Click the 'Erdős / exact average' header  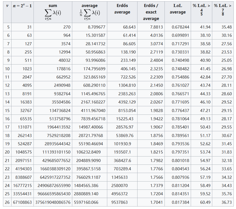[x=151, y=12]
